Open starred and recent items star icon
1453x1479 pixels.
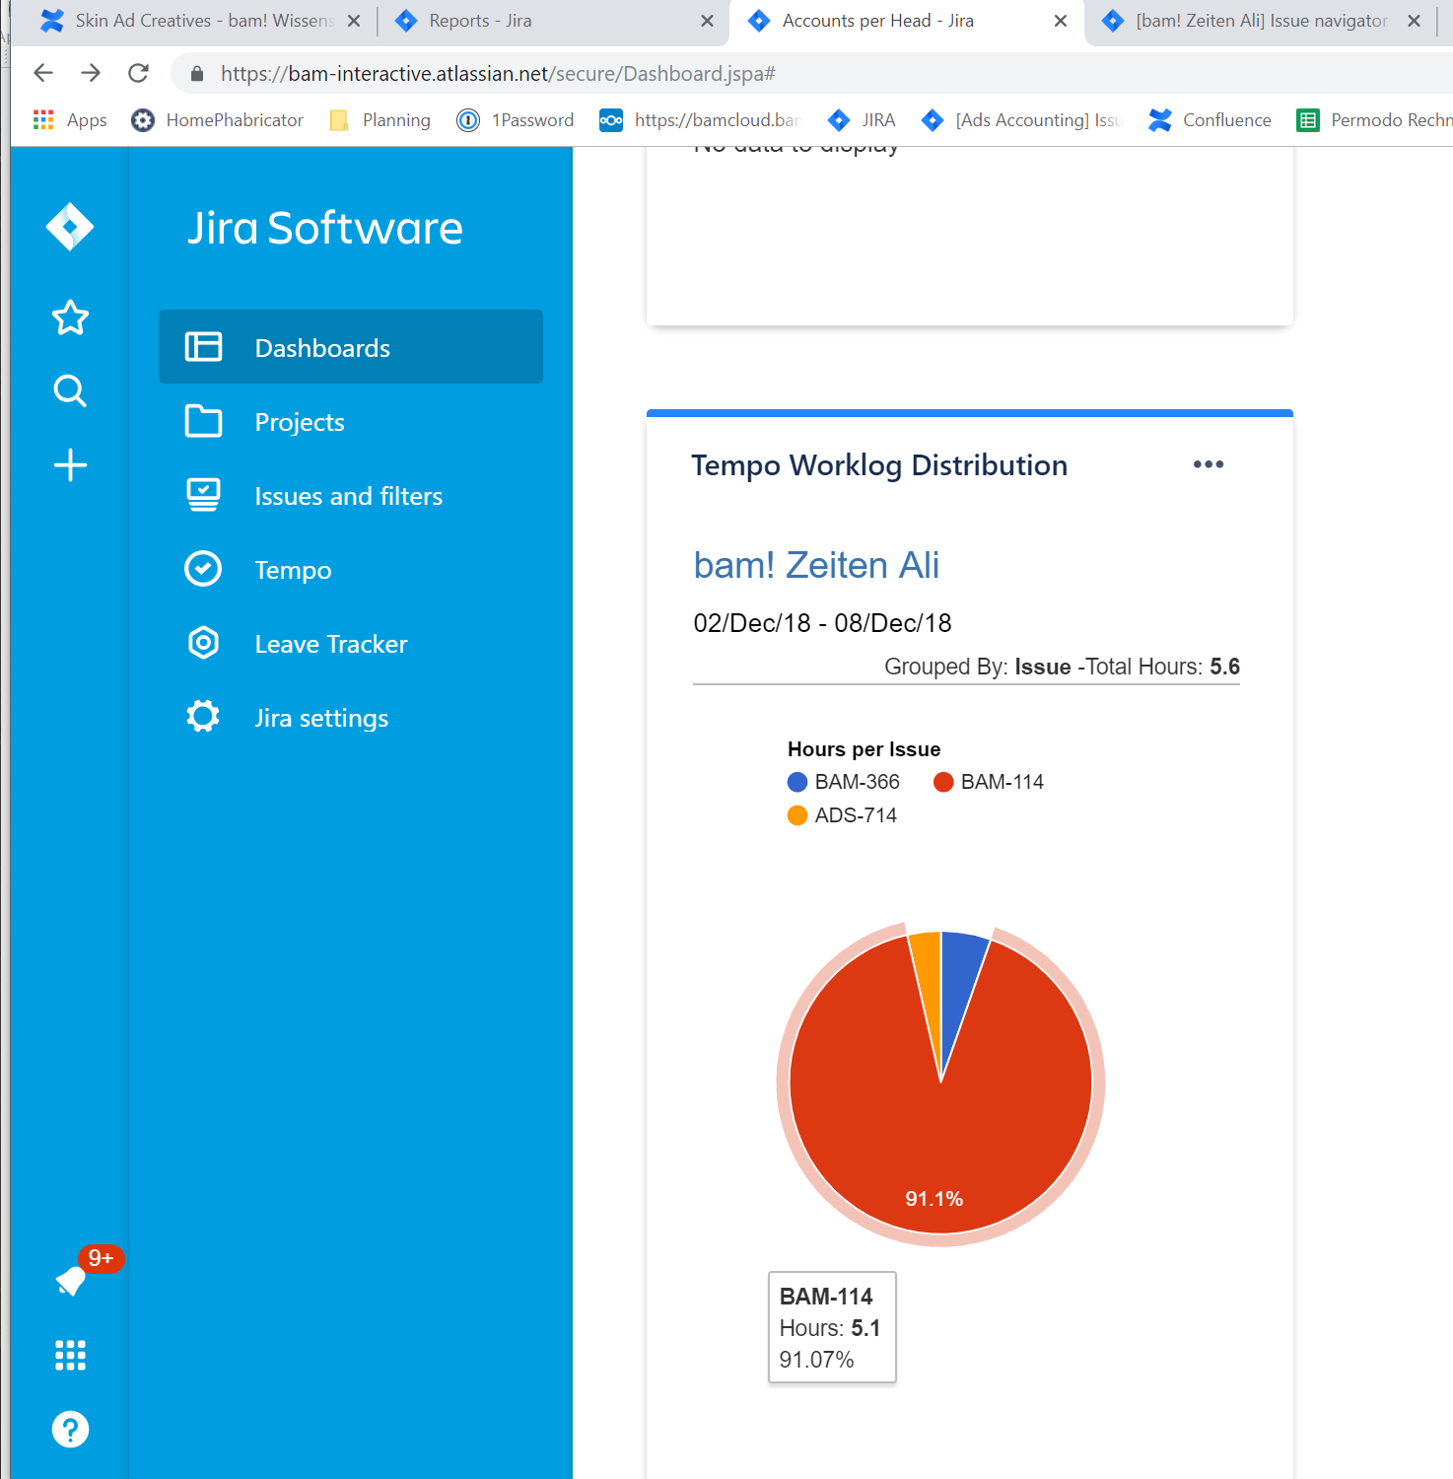click(x=70, y=317)
